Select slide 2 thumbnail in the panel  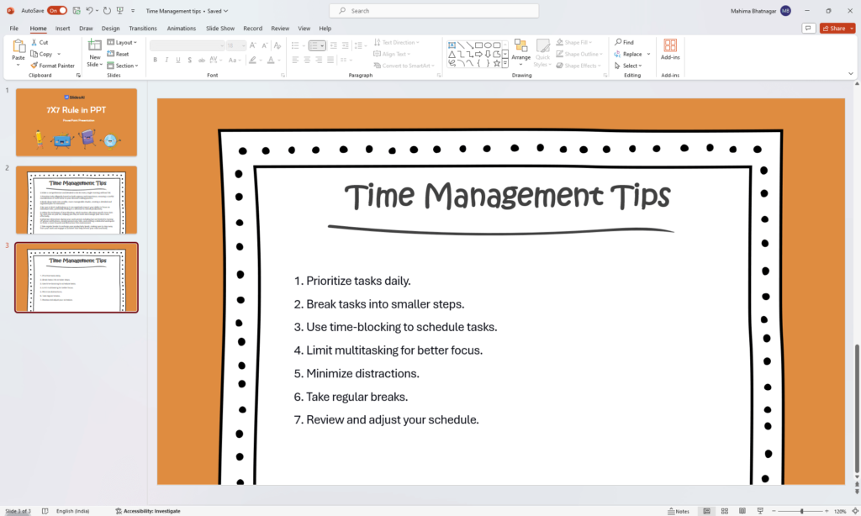(77, 200)
